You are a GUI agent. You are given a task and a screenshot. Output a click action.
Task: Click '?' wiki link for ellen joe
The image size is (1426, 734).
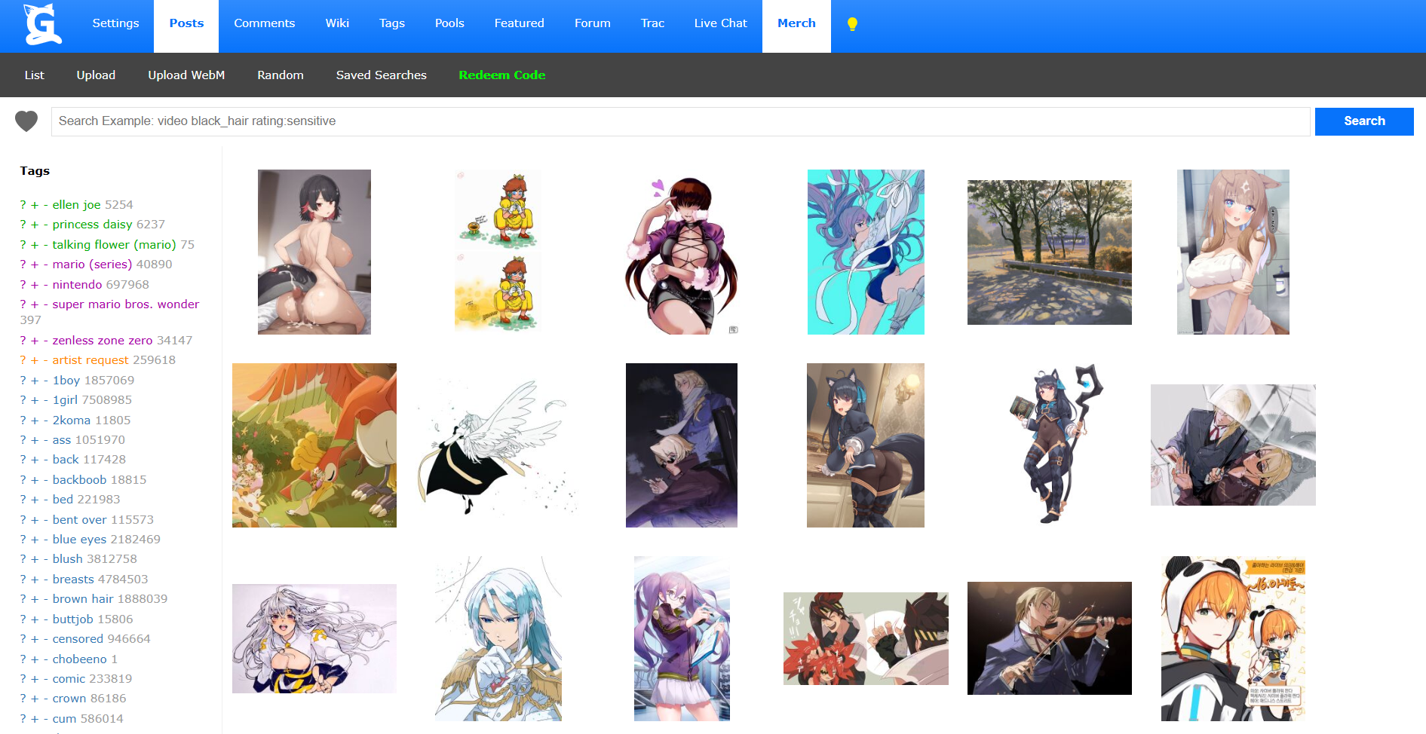pyautogui.click(x=23, y=205)
